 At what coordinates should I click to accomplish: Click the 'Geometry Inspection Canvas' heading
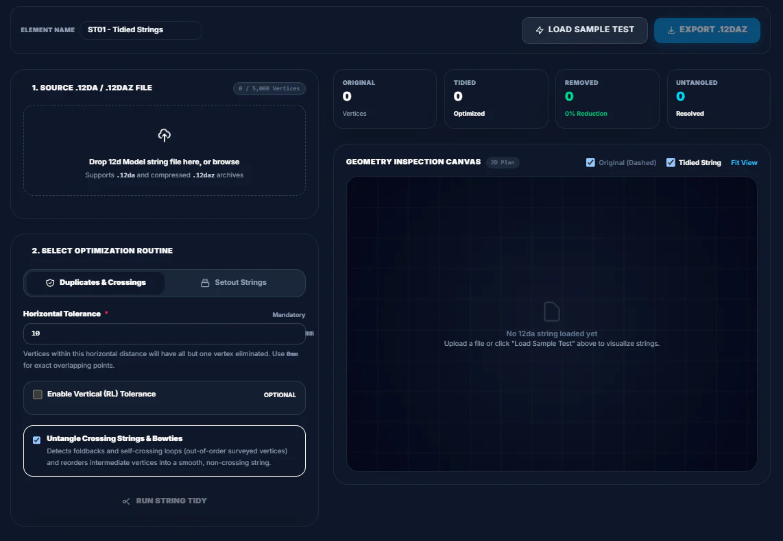coord(413,162)
